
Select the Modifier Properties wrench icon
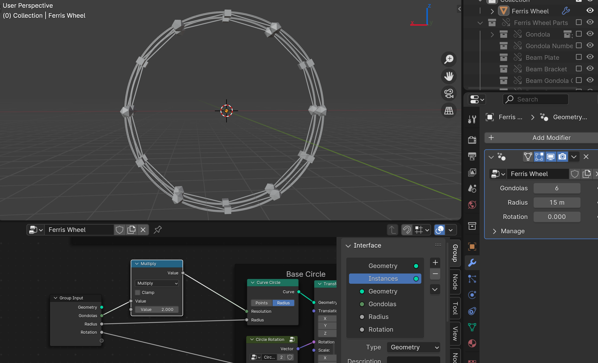click(471, 263)
